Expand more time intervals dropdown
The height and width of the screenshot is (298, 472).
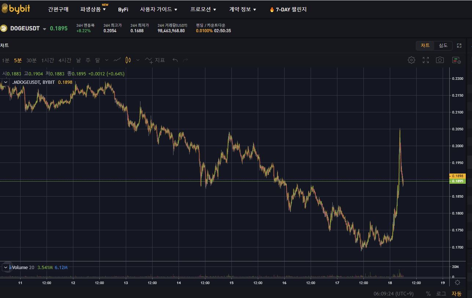[x=107, y=60]
